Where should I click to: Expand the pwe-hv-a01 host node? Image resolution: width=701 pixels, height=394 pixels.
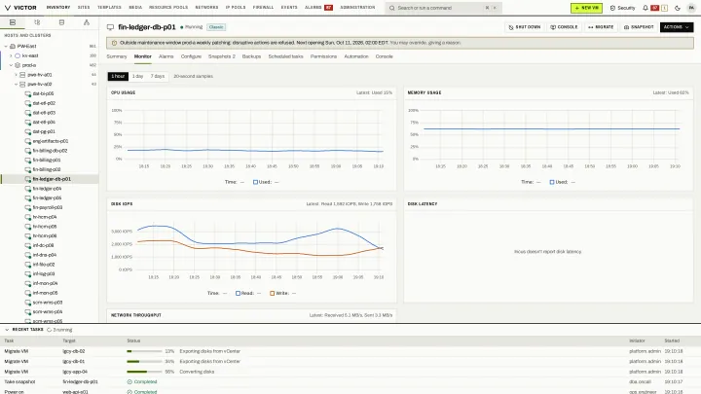click(16, 75)
